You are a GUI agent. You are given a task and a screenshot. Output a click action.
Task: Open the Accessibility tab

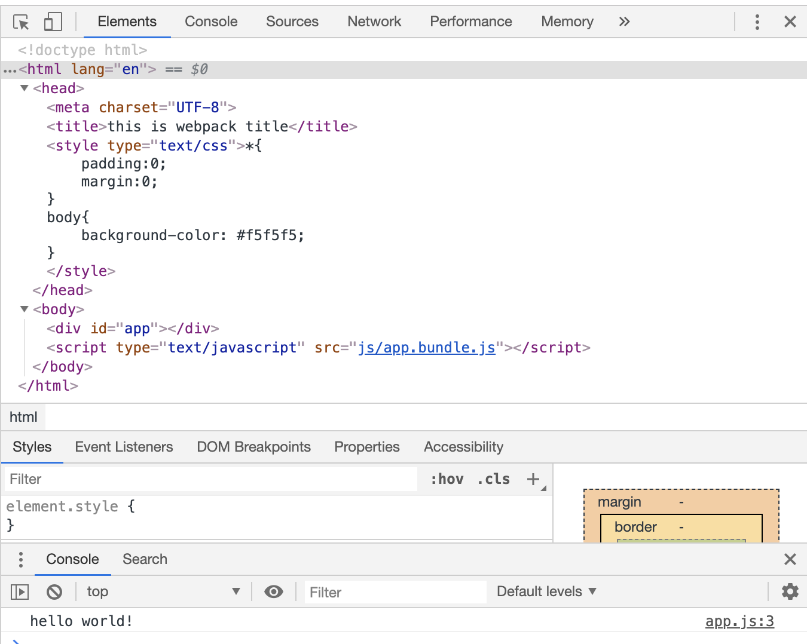tap(464, 447)
